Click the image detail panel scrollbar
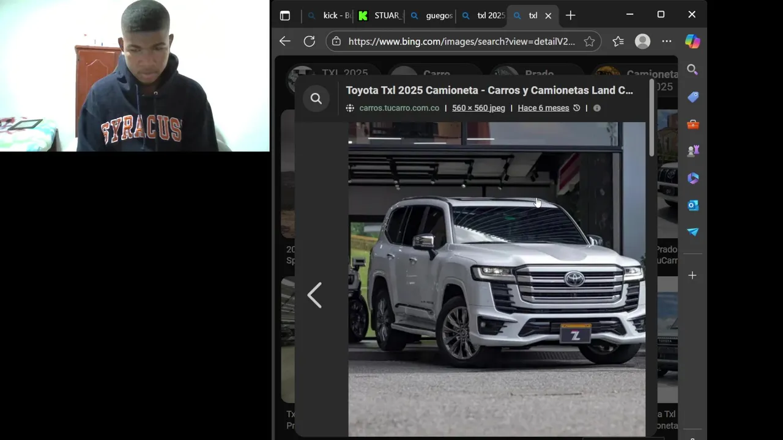 point(652,117)
